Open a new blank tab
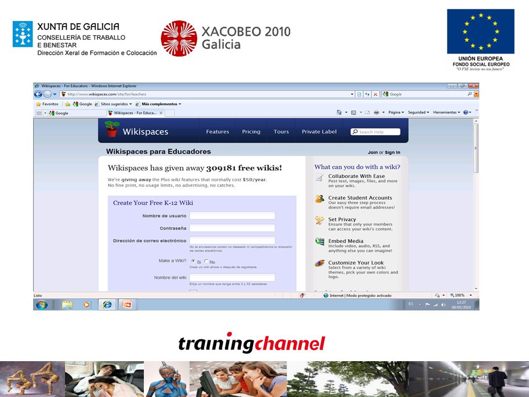 [170, 113]
